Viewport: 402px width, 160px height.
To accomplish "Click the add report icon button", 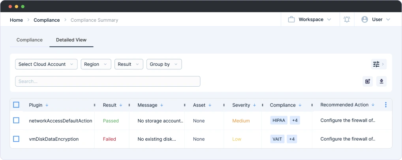I will [368, 81].
